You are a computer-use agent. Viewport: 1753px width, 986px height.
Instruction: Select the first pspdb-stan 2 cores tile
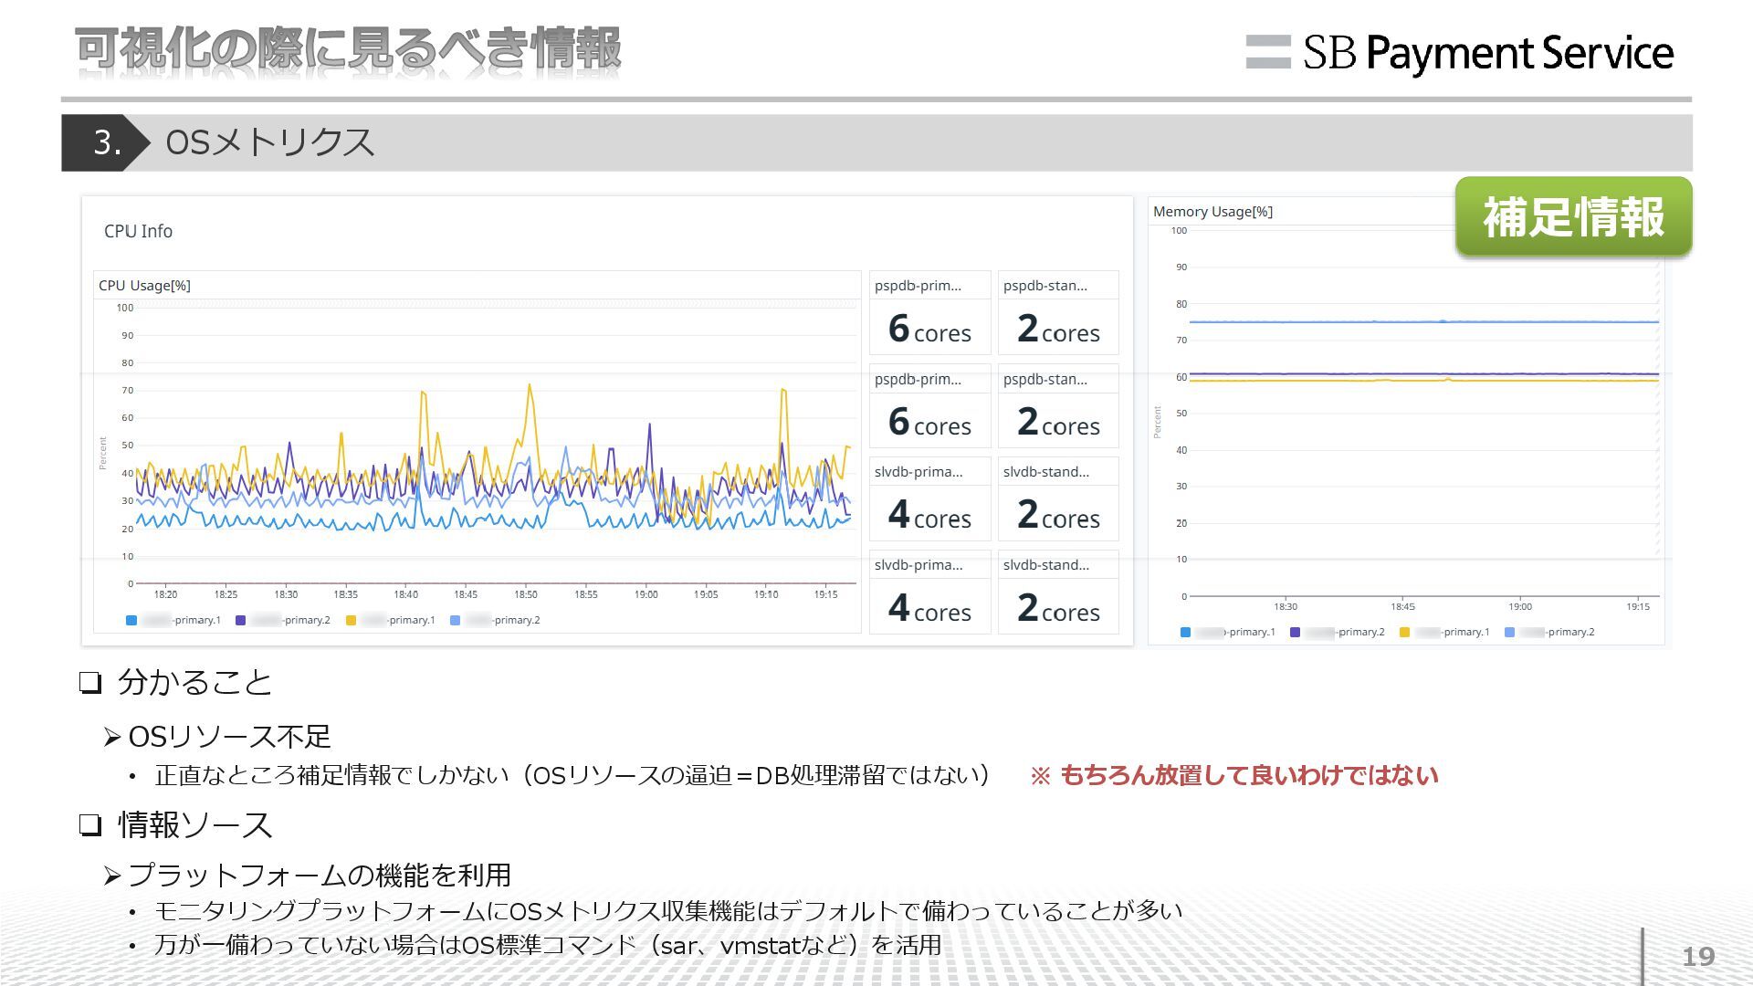click(x=1058, y=313)
